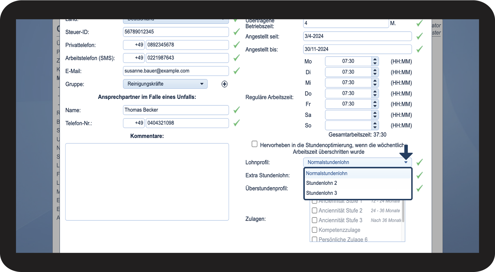Viewport: 495px width, 272px height.
Task: Edit the emergency contact Telefon-Nr. country code
Action: click(134, 123)
